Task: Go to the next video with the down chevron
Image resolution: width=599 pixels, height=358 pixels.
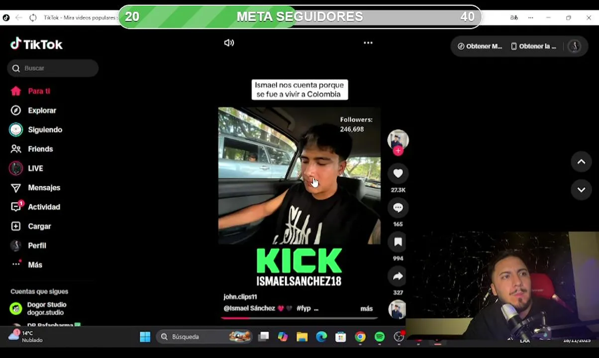Action: click(x=581, y=190)
